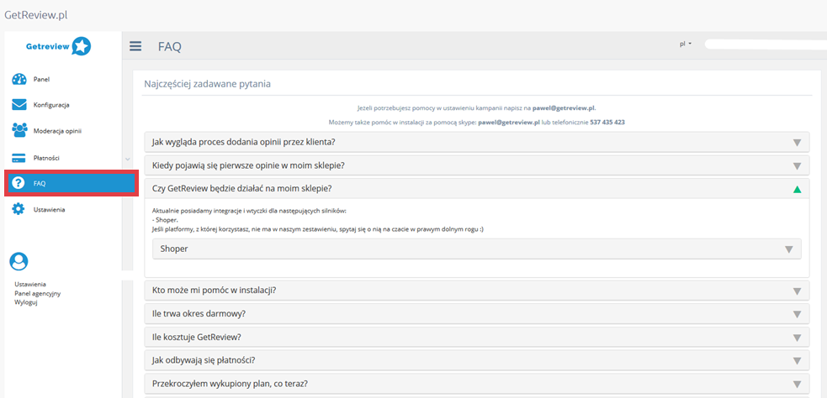Click the Panel dashboard gauge icon
The image size is (827, 398).
pyautogui.click(x=19, y=80)
